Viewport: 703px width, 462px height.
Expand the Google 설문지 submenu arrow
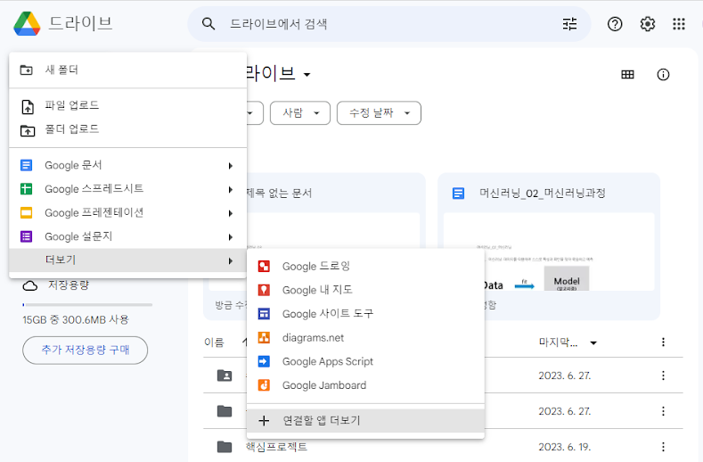pos(231,237)
